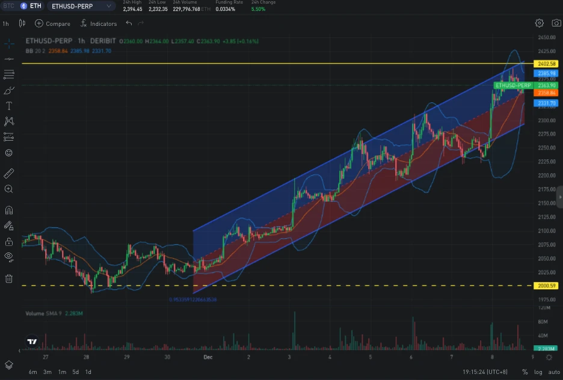Open the candlestick chart type menu
The image size is (563, 380).
(x=22, y=23)
